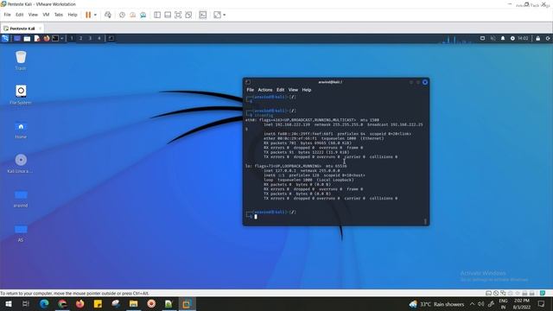Open the Kali logout icon
553x311 pixels.
[548, 38]
